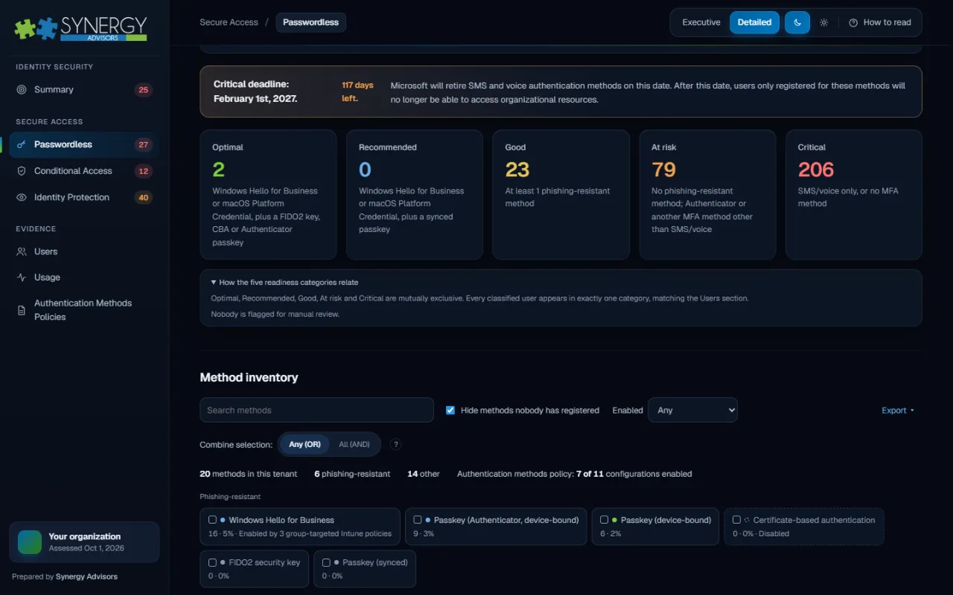This screenshot has width=953, height=595.
Task: Open the Enabled filter dropdown
Action: click(692, 410)
